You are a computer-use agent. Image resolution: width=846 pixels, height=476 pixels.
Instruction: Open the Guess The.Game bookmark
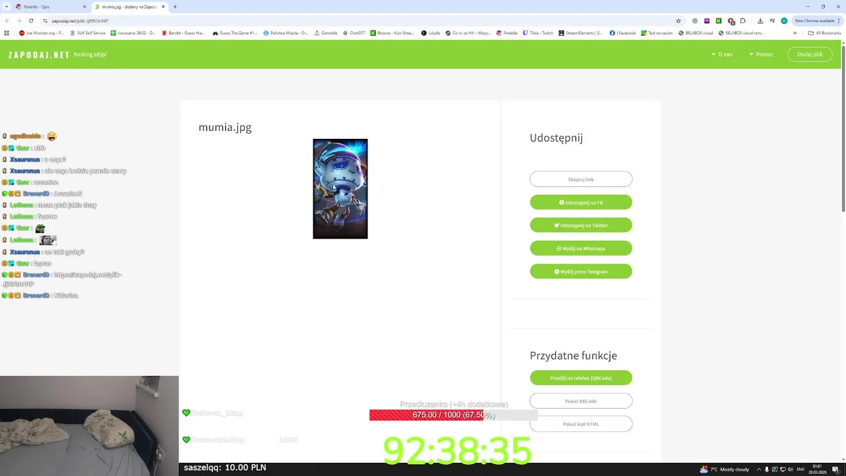(235, 33)
